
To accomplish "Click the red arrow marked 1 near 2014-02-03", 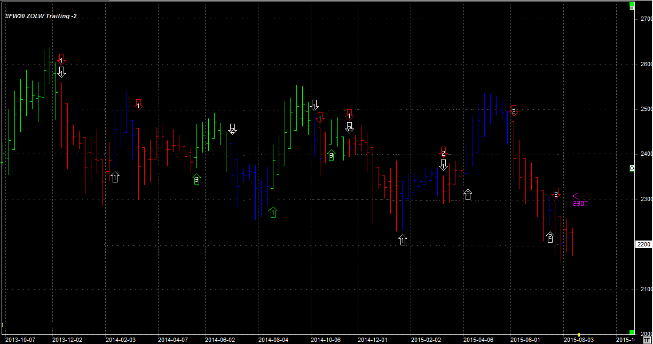I will pos(139,105).
